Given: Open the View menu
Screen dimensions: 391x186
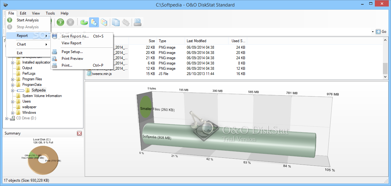Looking at the screenshot, I should coord(36,13).
